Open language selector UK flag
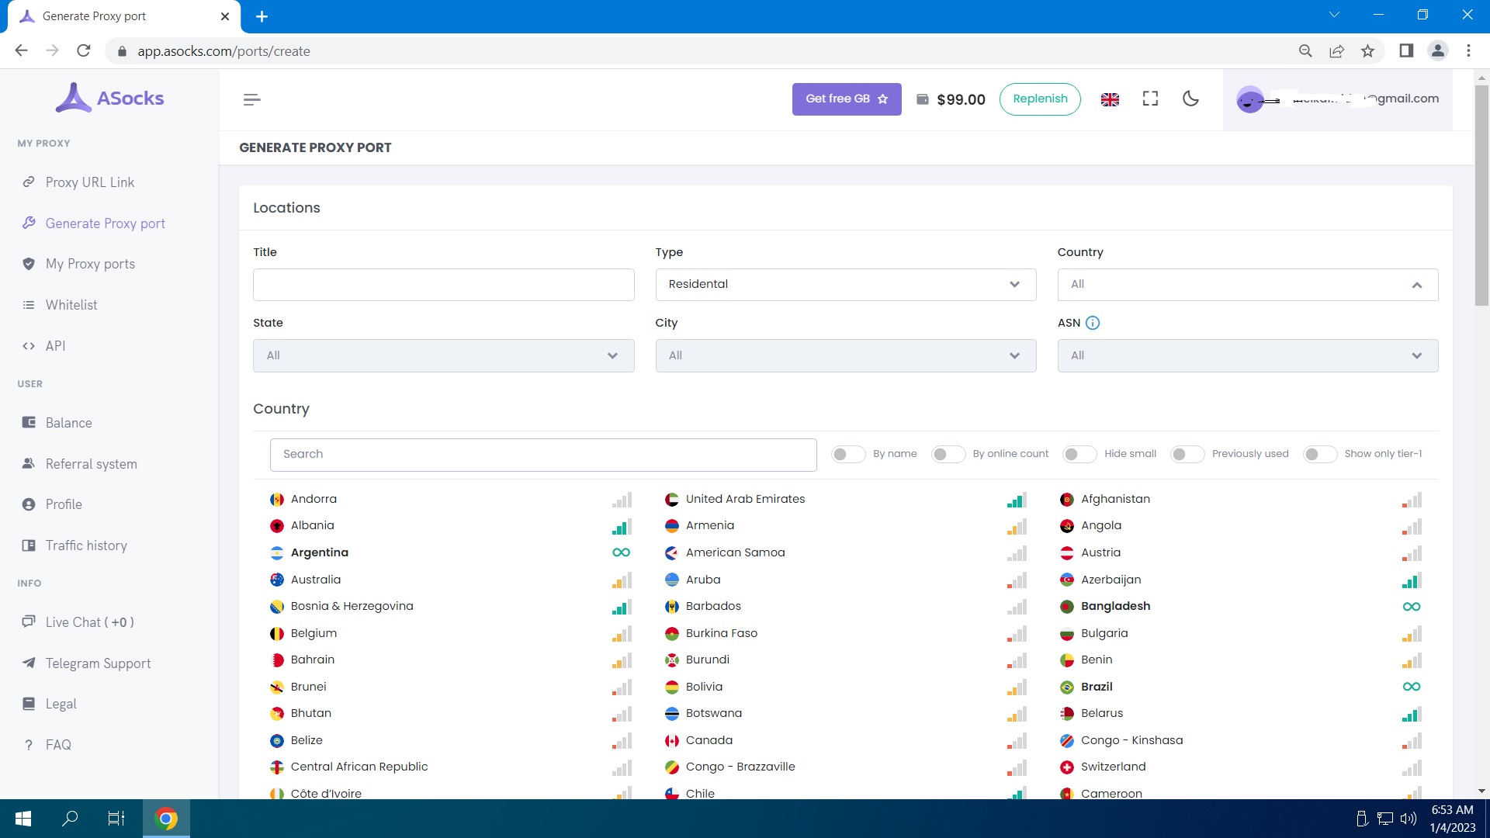The width and height of the screenshot is (1490, 838). coord(1110,99)
